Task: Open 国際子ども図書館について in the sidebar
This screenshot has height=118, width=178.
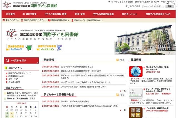Action: (20, 73)
